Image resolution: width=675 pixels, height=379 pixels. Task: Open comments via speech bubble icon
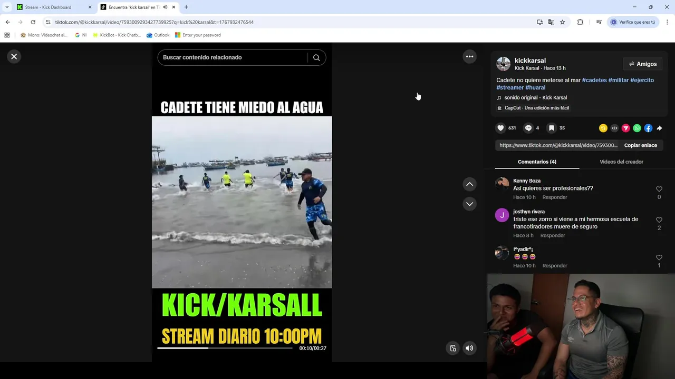pyautogui.click(x=528, y=128)
